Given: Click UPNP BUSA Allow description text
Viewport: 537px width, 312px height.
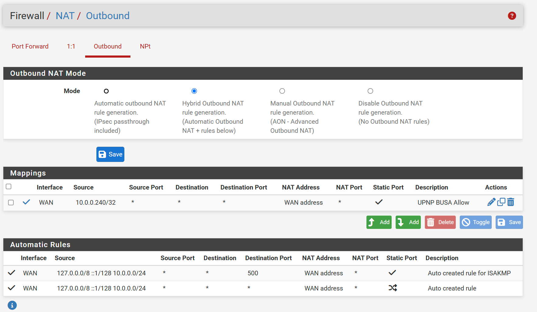Looking at the screenshot, I should 443,203.
